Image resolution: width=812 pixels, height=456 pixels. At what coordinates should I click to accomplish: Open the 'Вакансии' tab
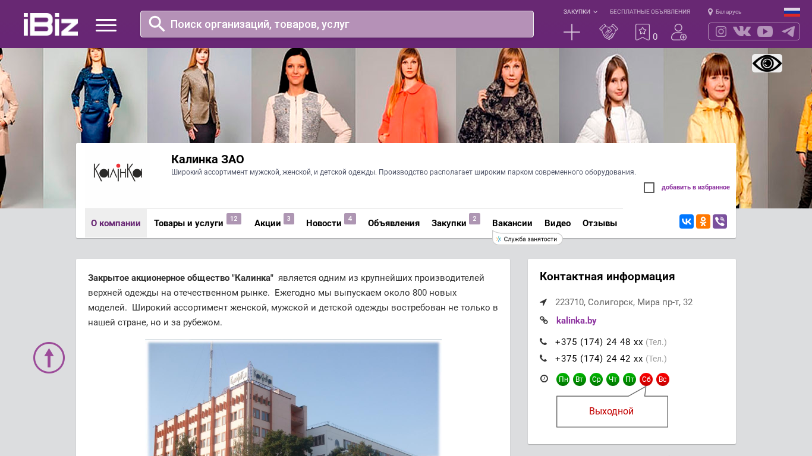click(512, 223)
